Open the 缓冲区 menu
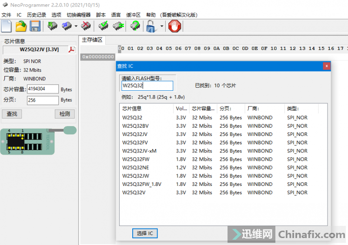348x245 pixels. pos(134,15)
